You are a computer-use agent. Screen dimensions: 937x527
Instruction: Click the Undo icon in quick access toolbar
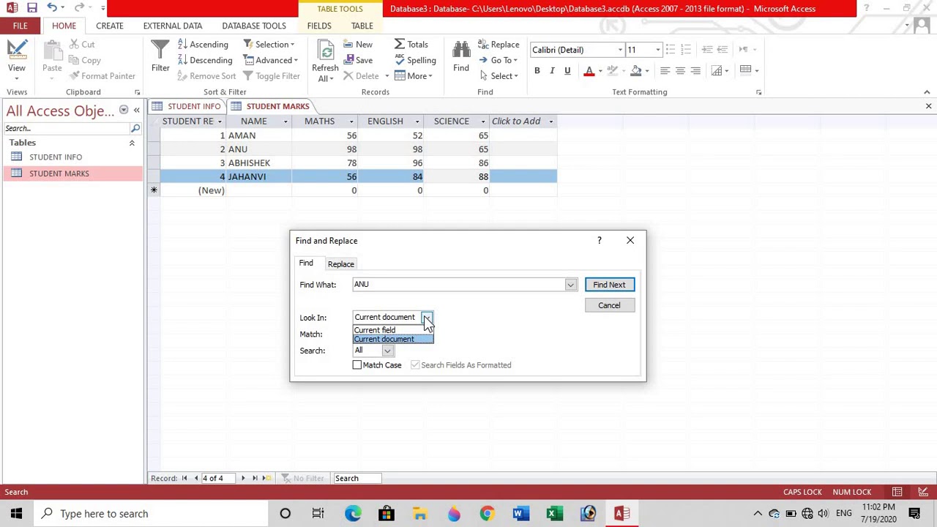tap(52, 8)
